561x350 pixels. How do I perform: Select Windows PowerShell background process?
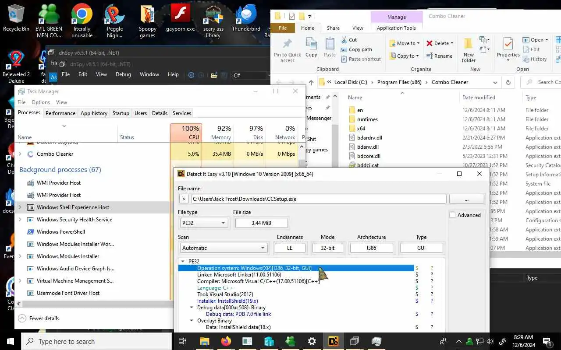[x=60, y=232]
